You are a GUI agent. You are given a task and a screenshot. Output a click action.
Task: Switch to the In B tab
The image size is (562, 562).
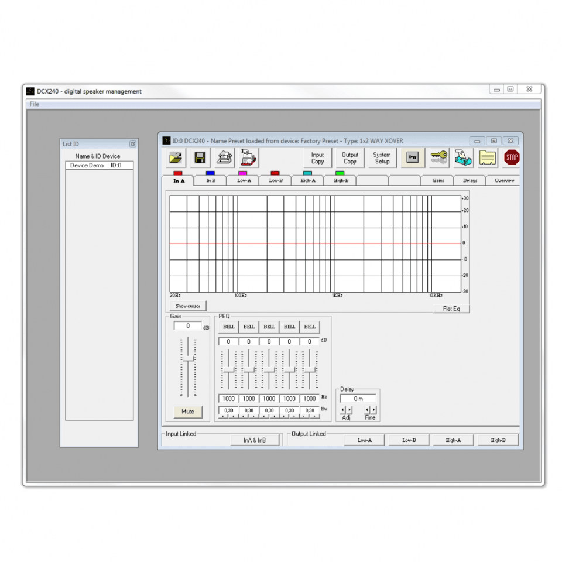click(211, 180)
